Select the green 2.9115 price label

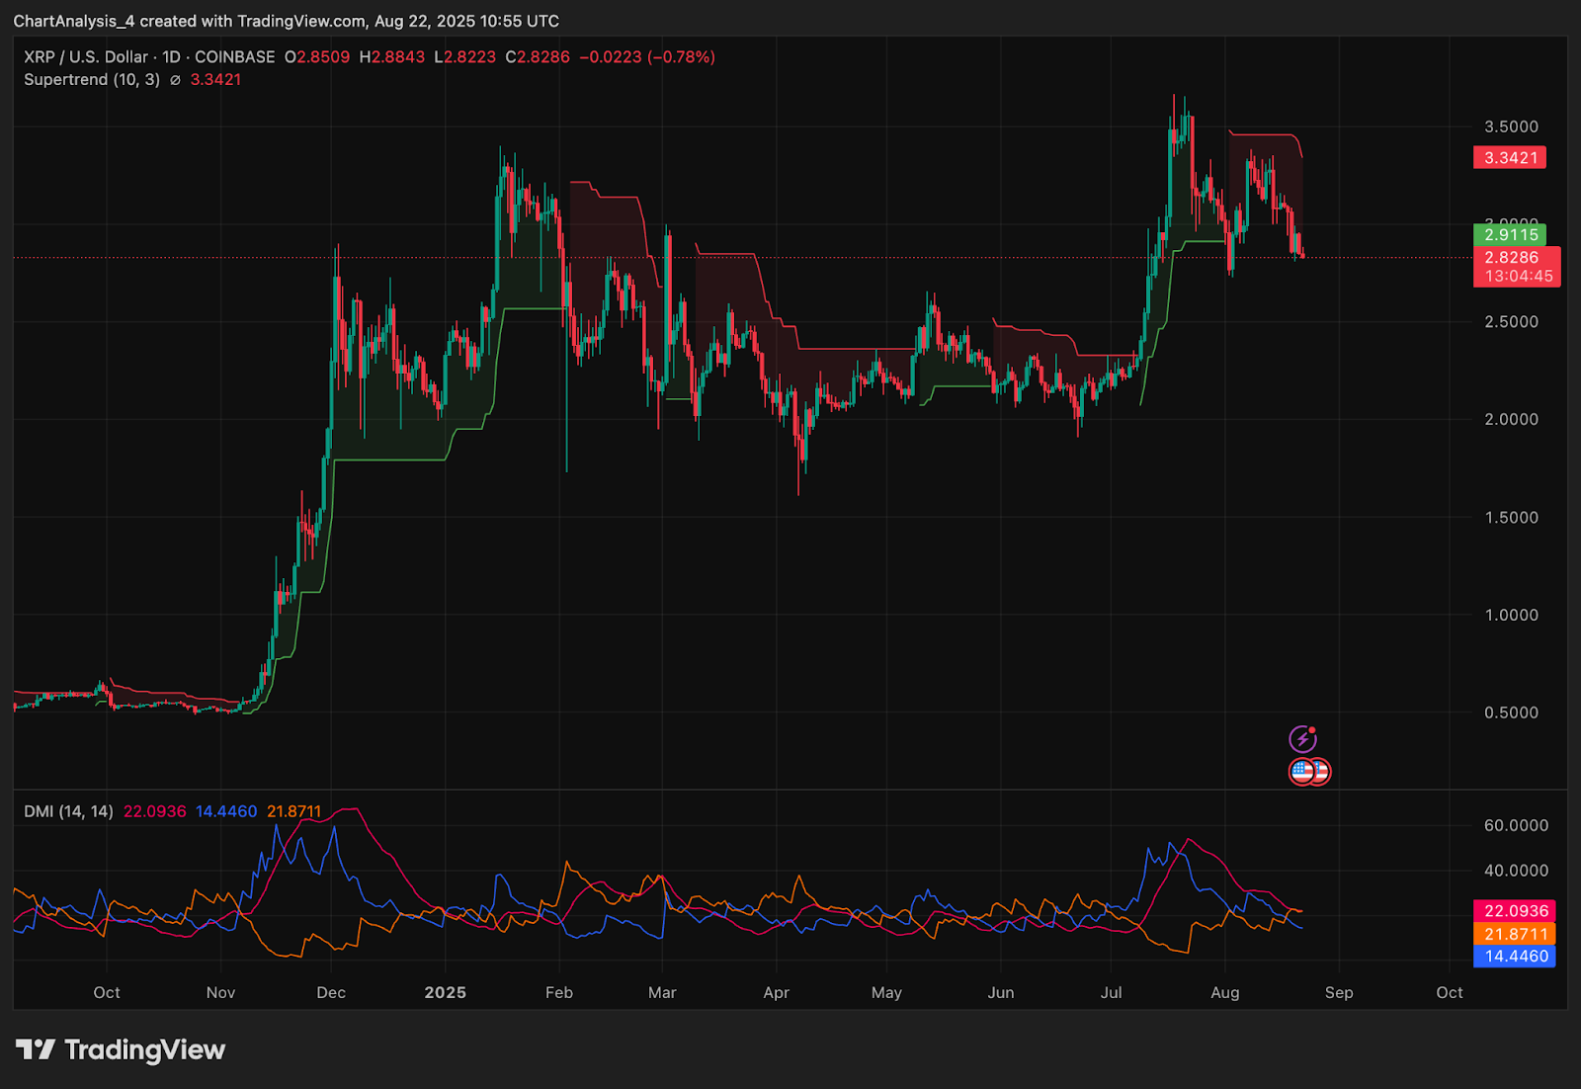pos(1510,234)
